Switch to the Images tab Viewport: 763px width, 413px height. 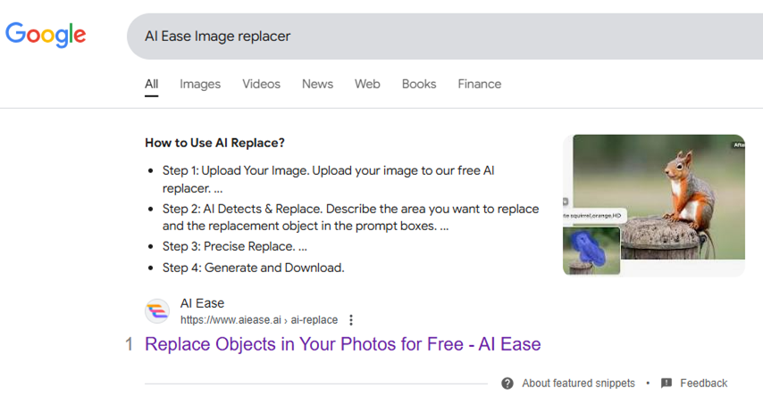(x=200, y=84)
